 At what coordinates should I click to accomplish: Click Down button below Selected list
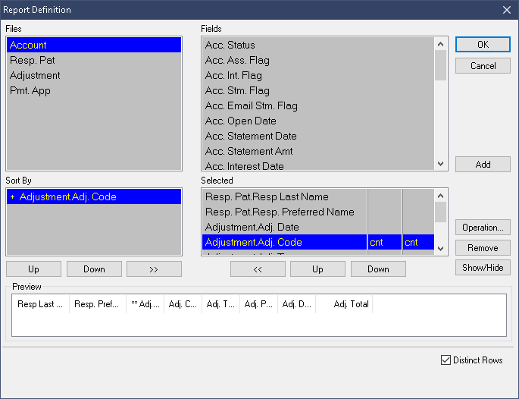coord(378,269)
